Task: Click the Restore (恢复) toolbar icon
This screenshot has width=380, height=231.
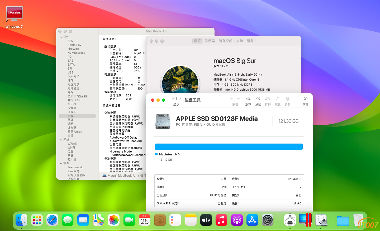Action: pyautogui.click(x=278, y=99)
